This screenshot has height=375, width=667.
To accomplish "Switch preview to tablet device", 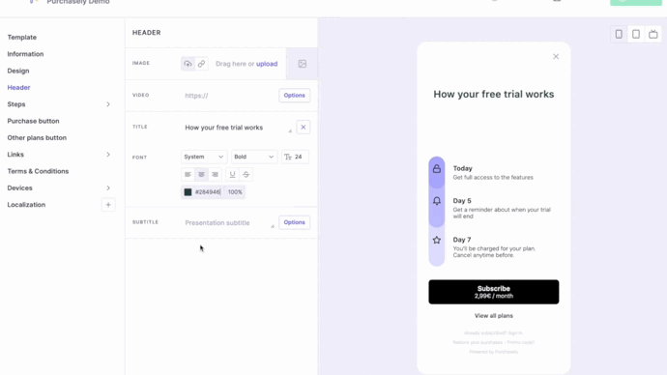I will 636,34.
